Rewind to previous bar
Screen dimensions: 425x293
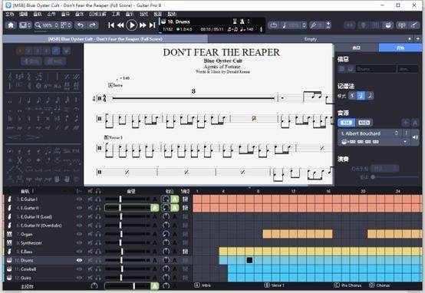point(120,25)
